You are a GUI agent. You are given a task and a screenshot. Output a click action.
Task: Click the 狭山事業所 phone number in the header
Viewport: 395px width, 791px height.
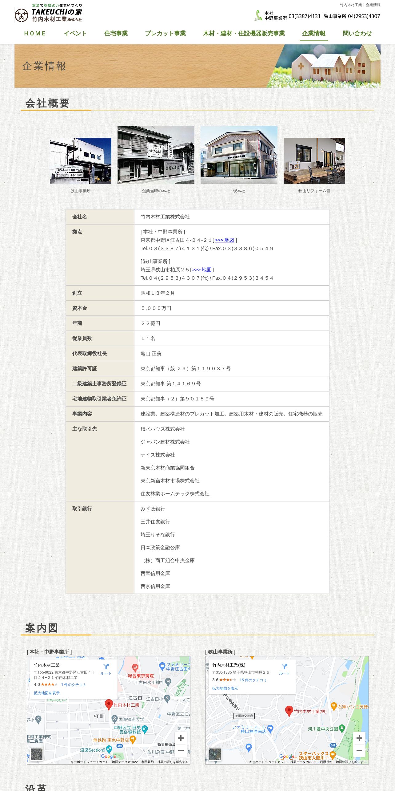click(x=364, y=16)
